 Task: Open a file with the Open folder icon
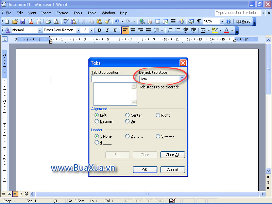(x=15, y=21)
